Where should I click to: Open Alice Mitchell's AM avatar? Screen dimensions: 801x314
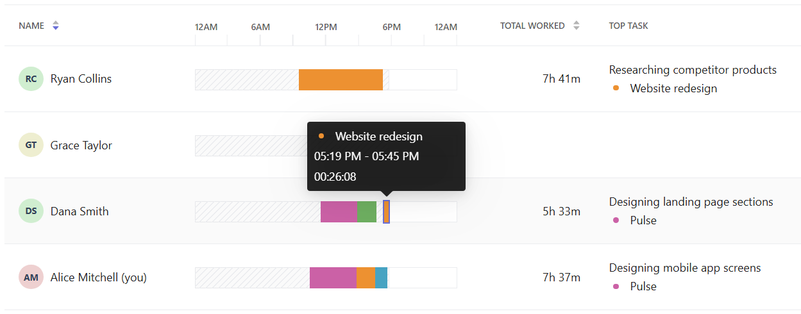click(x=31, y=277)
